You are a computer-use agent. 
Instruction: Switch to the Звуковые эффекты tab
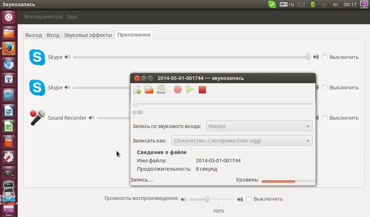(x=88, y=35)
